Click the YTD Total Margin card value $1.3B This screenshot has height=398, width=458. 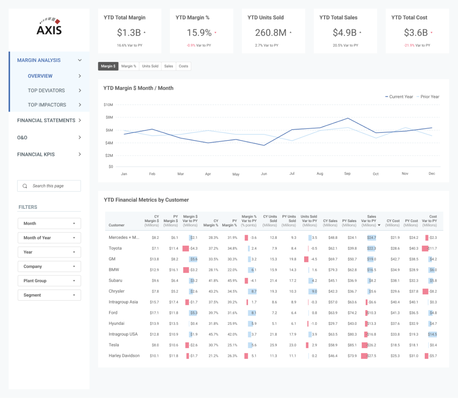129,32
